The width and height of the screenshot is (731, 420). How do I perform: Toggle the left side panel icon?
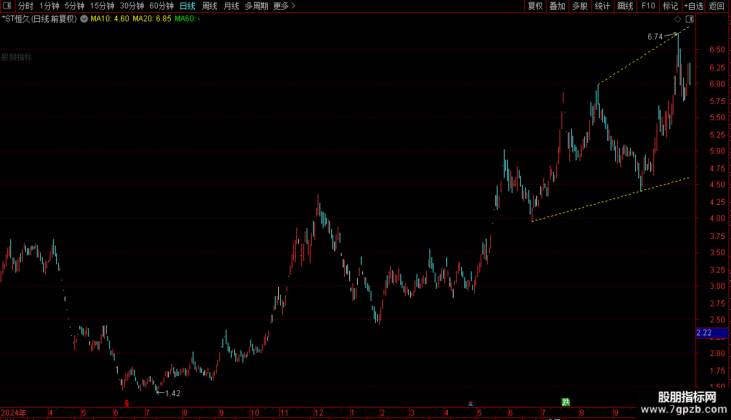pos(7,6)
